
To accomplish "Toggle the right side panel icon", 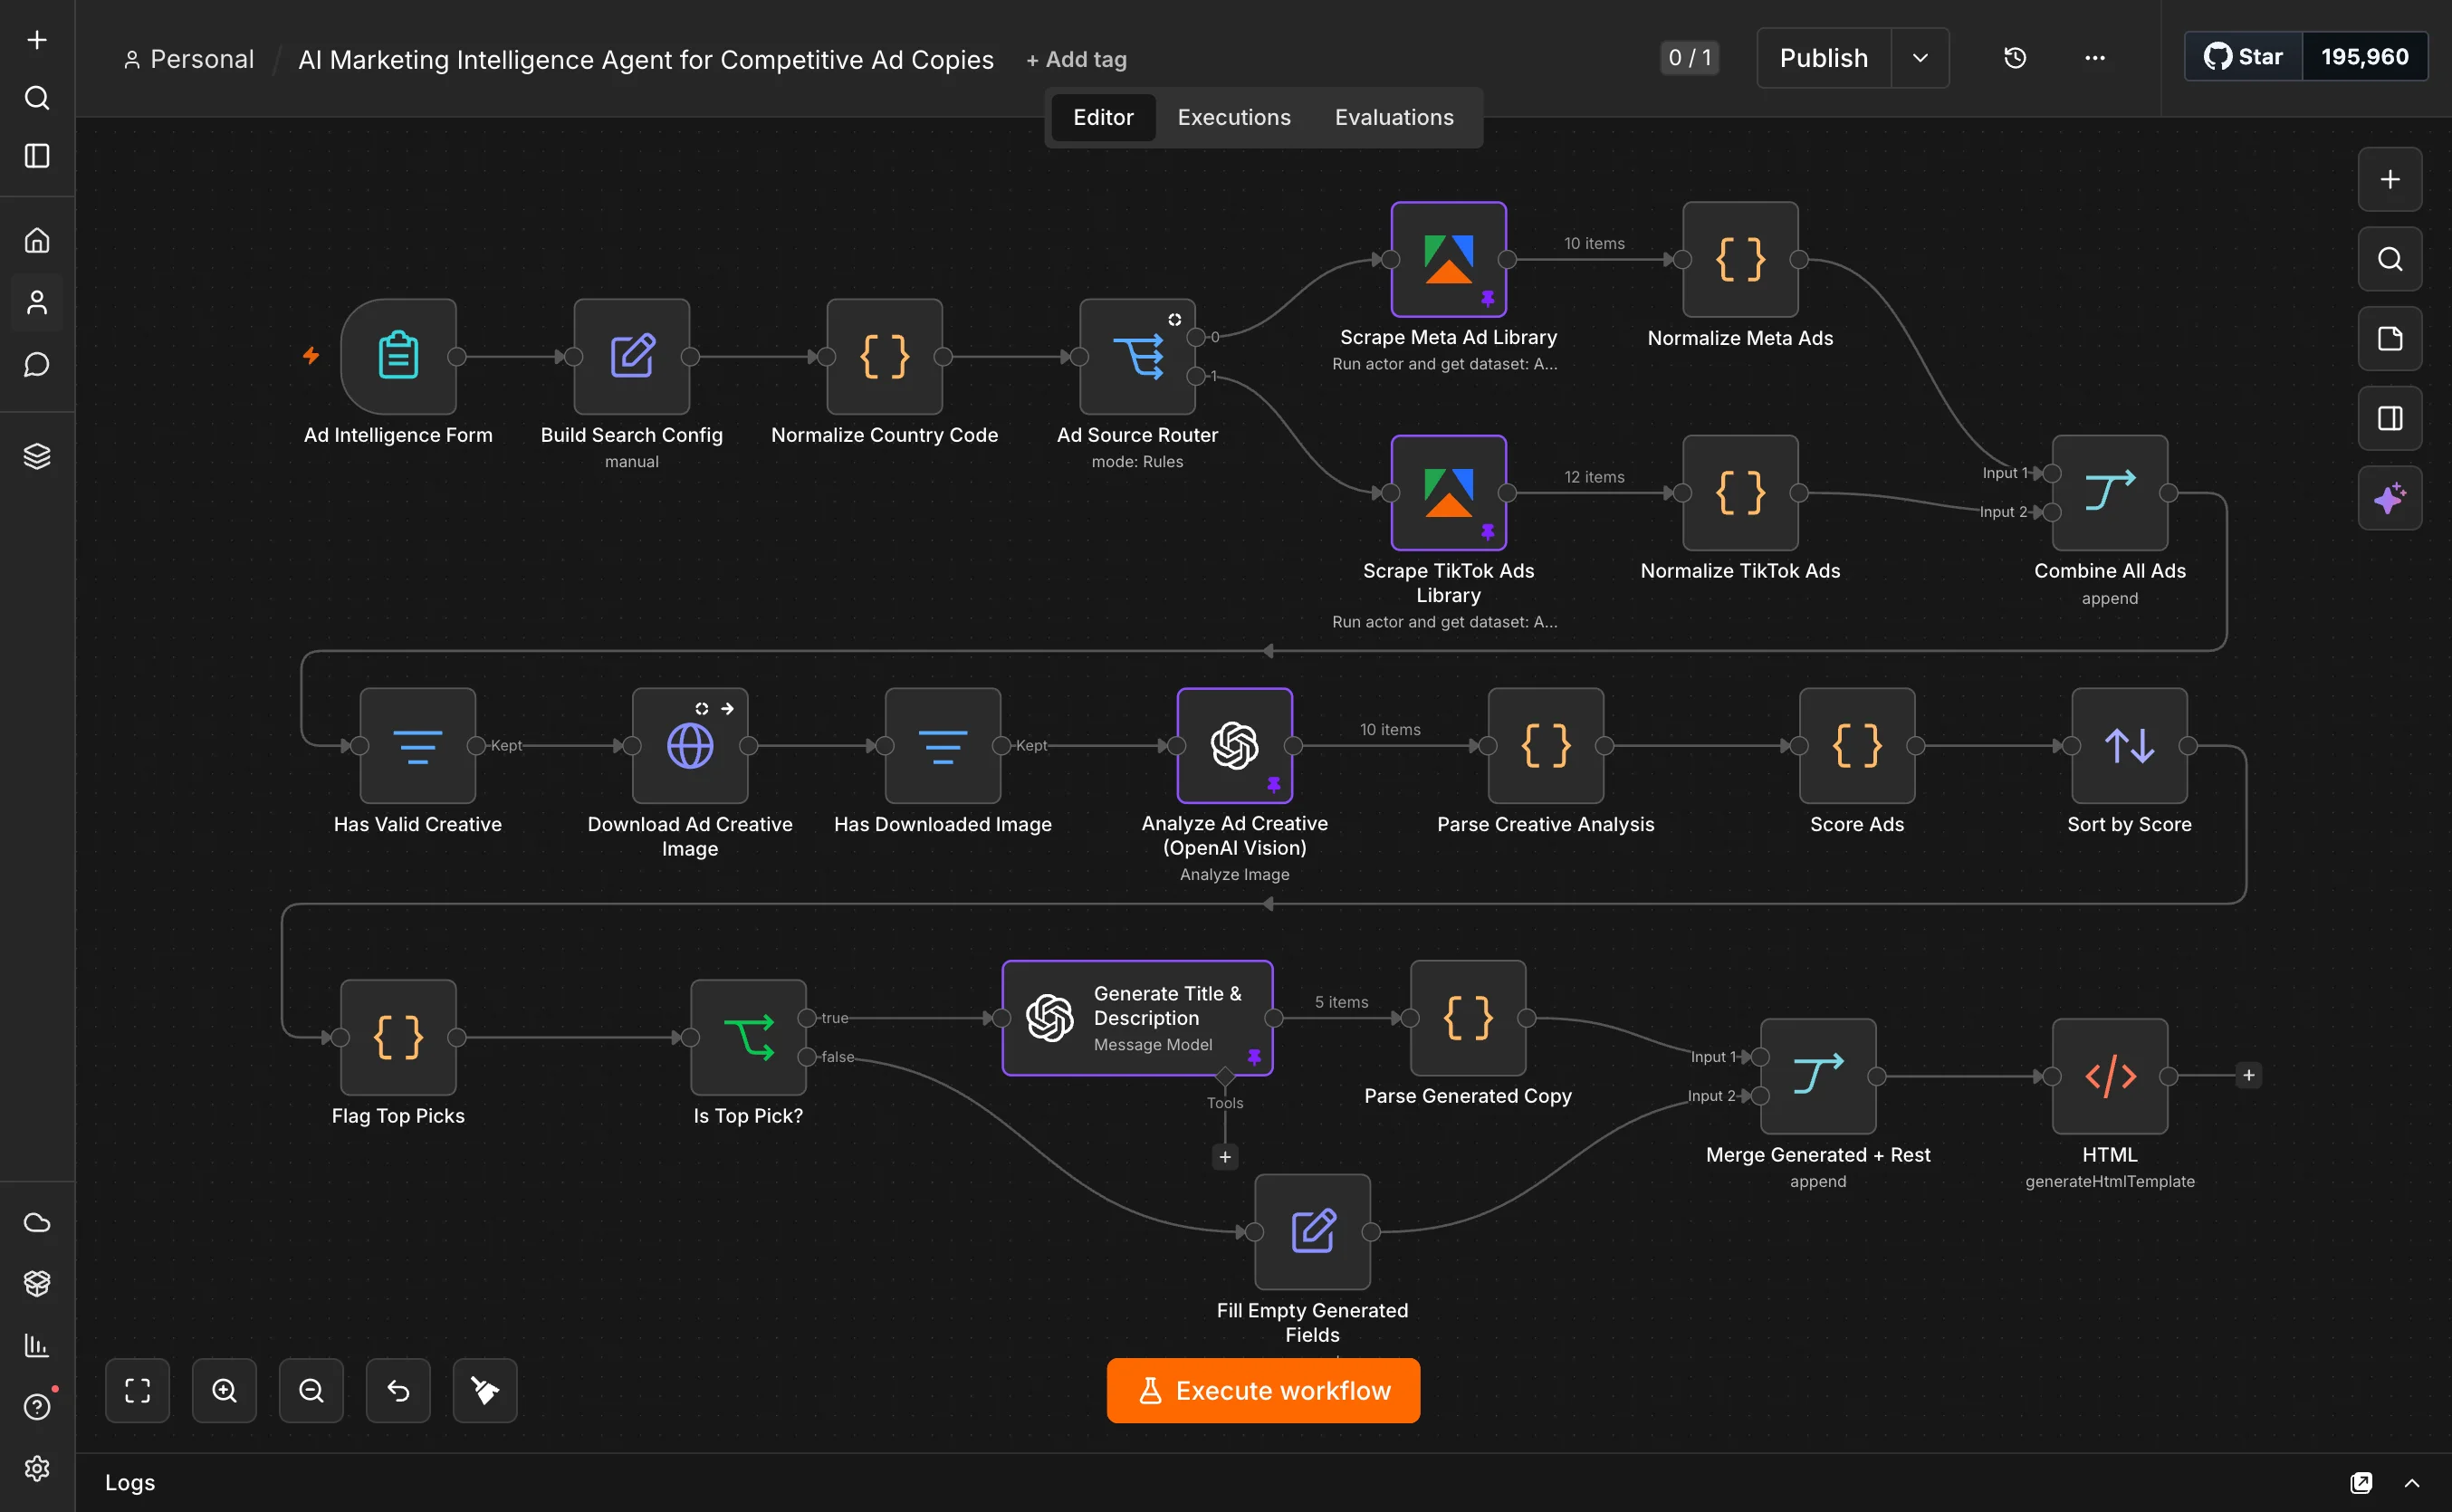I will coord(2390,418).
